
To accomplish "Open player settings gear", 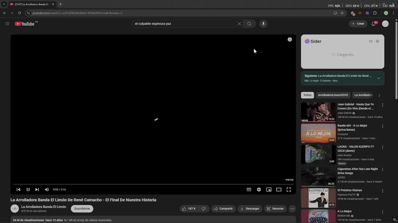I will 259,190.
